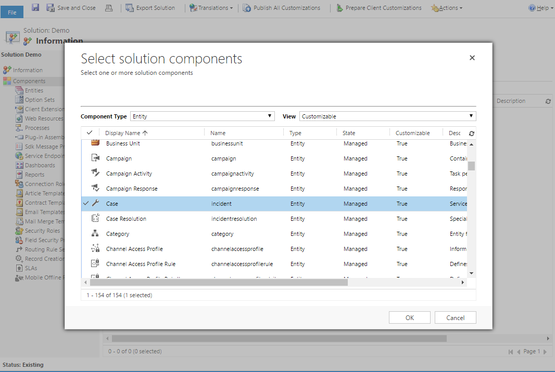Close the Select solution components dialog
The width and height of the screenshot is (555, 372).
point(472,58)
